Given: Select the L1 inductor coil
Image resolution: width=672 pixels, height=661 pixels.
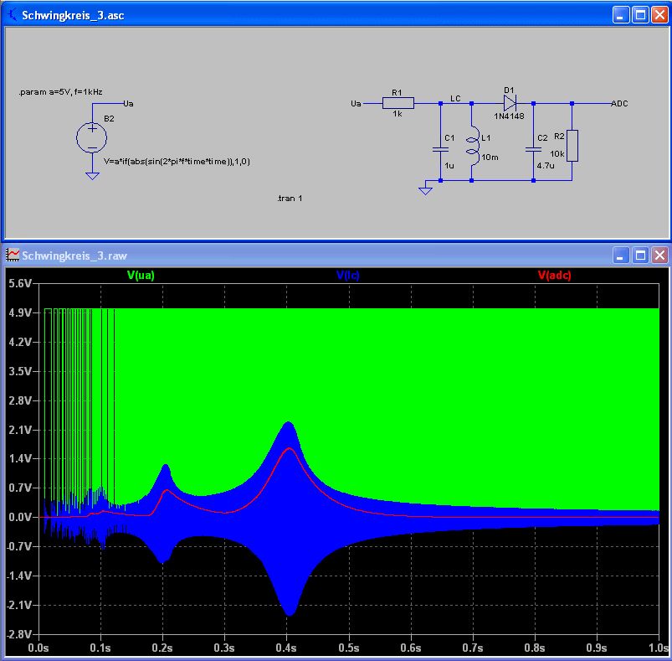Looking at the screenshot, I should [473, 147].
